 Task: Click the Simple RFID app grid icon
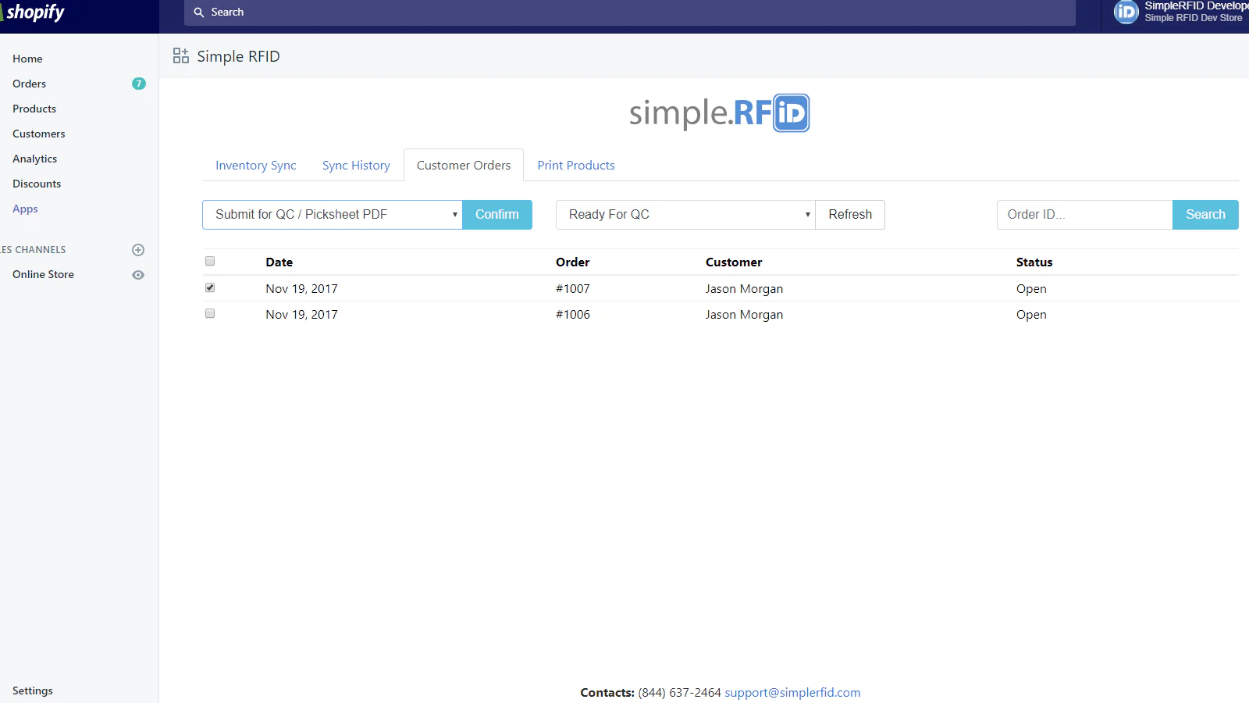(x=181, y=56)
